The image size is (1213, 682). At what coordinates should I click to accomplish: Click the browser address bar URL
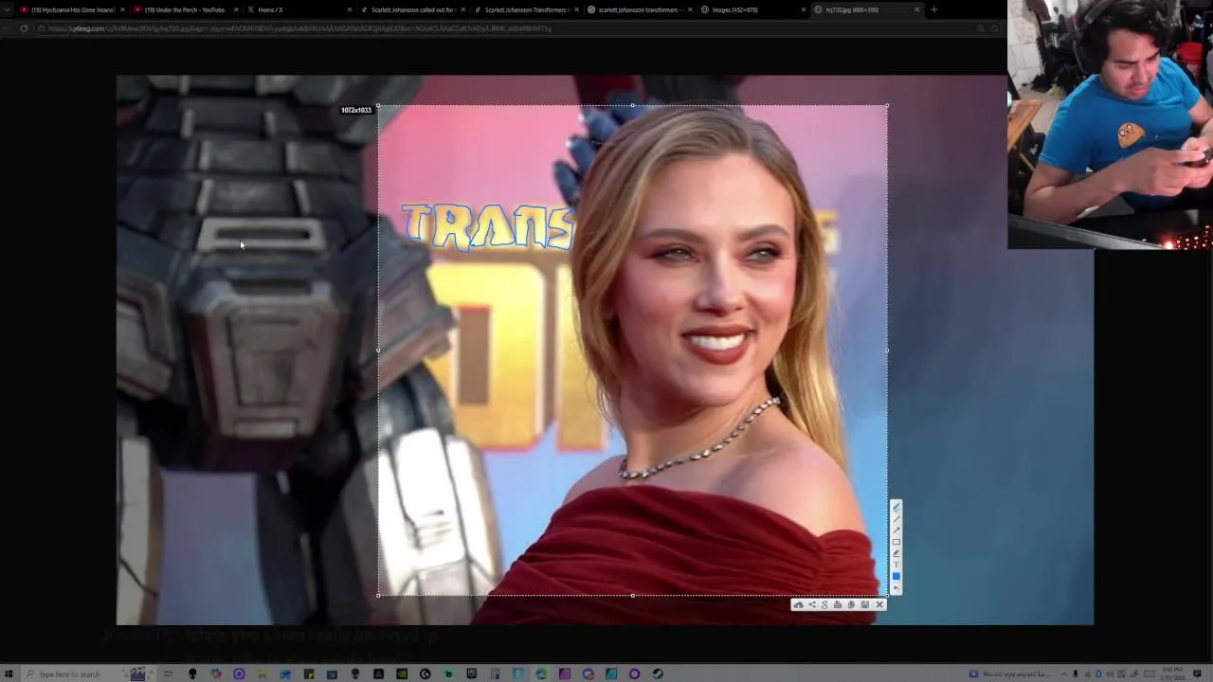tap(299, 28)
